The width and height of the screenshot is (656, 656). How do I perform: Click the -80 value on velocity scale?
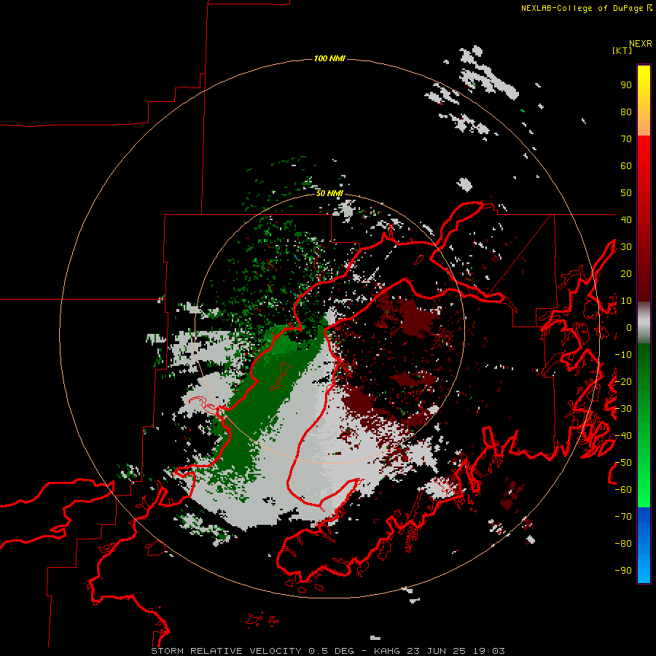click(x=623, y=544)
